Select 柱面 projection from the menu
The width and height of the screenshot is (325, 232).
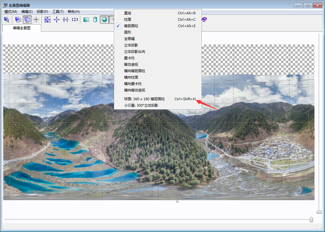(x=158, y=20)
